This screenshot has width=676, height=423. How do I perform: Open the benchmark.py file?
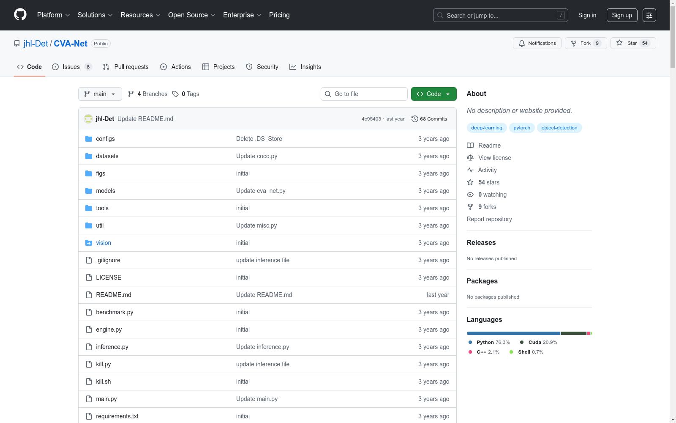point(114,312)
